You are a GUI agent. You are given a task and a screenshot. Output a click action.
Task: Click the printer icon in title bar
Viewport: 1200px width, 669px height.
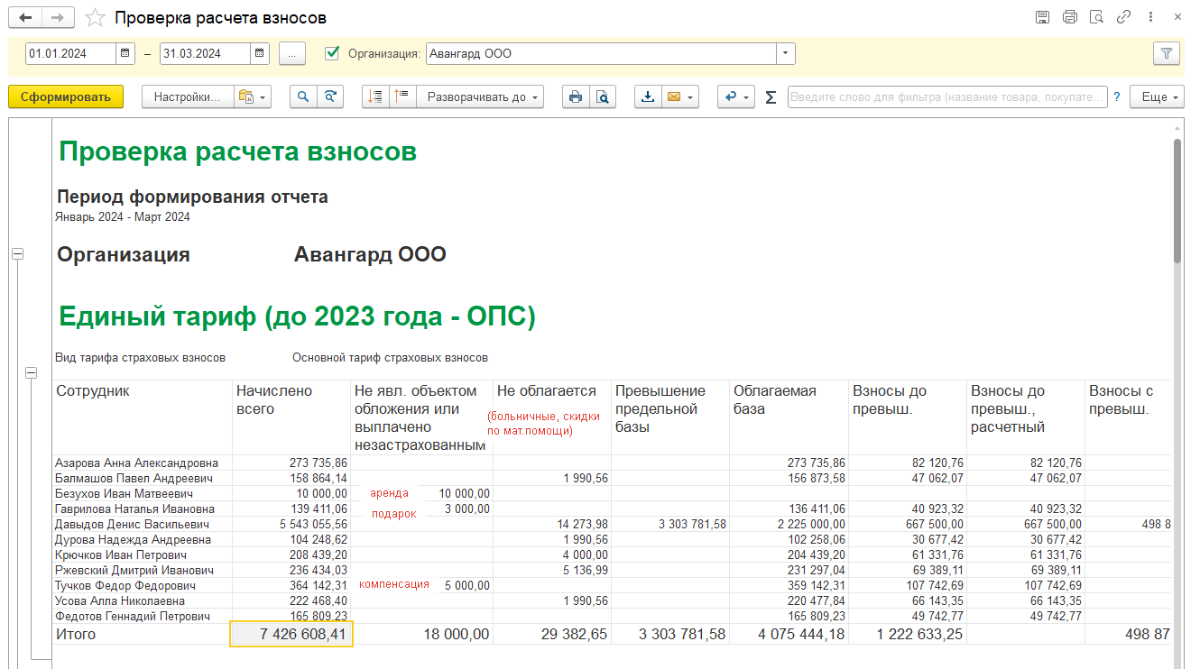point(1070,17)
